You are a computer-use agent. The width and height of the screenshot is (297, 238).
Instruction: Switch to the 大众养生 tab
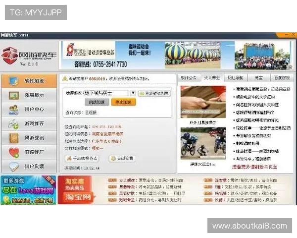[212, 78]
